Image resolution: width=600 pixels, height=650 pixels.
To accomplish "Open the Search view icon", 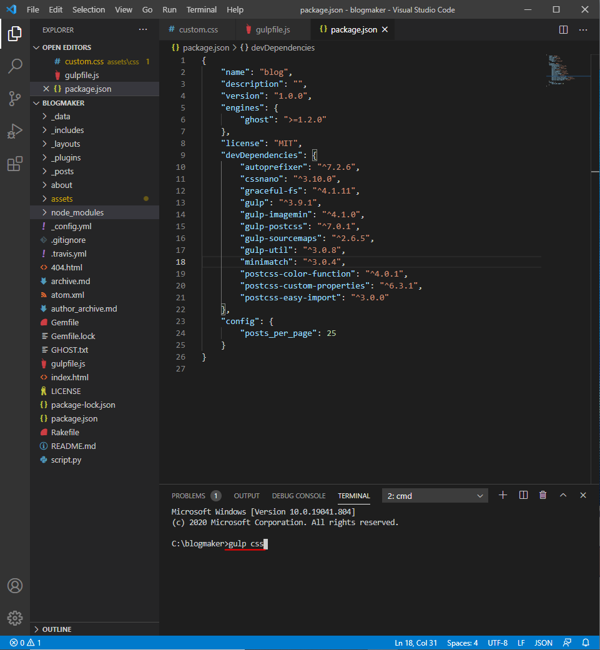I will [x=15, y=66].
